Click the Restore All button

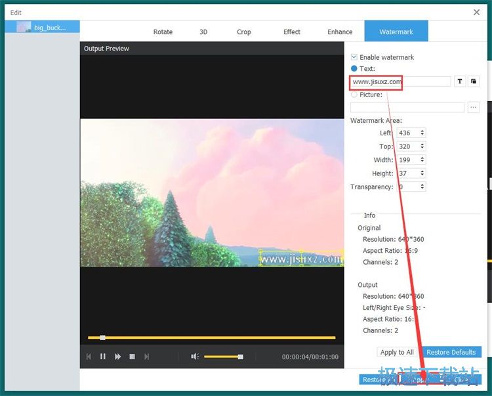coord(377,380)
